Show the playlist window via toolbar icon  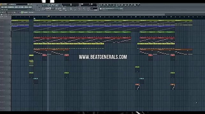101,5
